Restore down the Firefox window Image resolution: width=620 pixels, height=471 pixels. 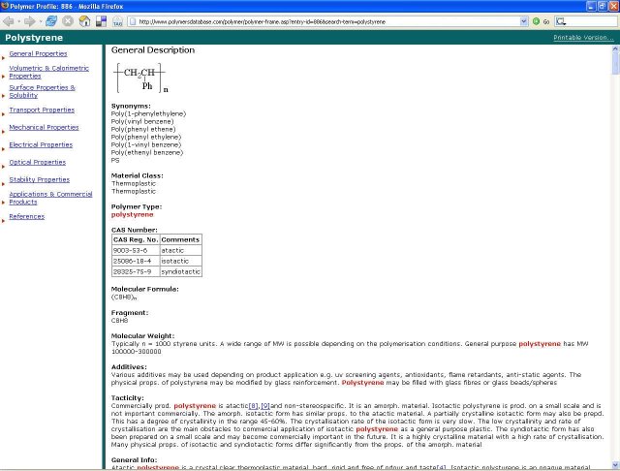coord(602,6)
